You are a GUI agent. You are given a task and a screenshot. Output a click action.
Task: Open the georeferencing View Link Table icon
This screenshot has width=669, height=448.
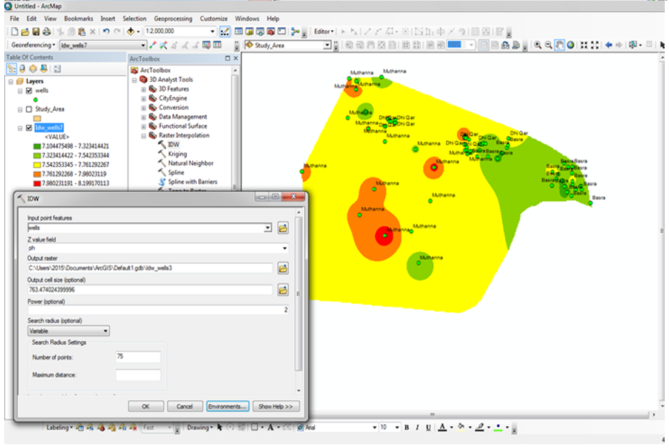pyautogui.click(x=217, y=45)
